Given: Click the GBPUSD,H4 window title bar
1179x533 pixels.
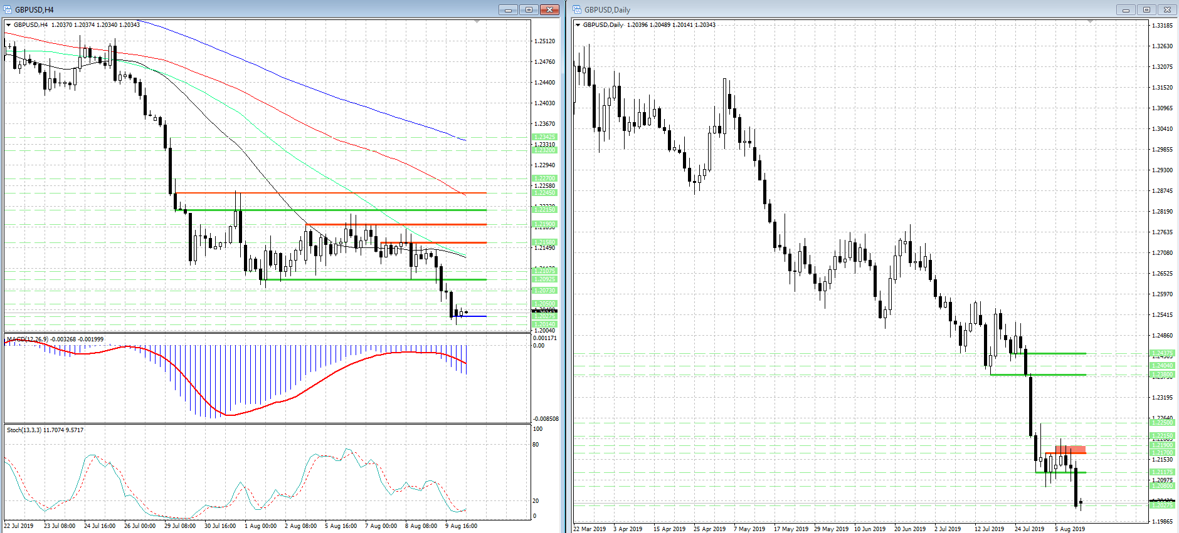Looking at the screenshot, I should [251, 9].
